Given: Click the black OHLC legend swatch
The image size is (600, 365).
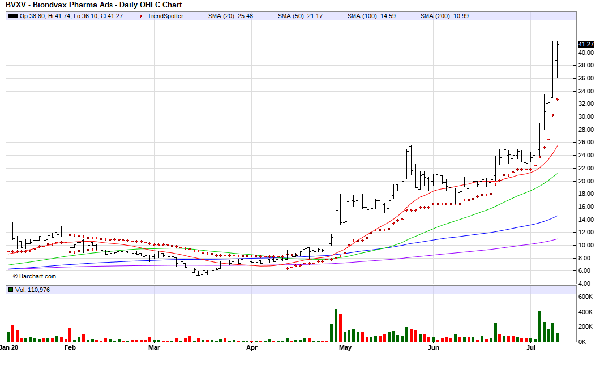Looking at the screenshot, I should (13, 16).
